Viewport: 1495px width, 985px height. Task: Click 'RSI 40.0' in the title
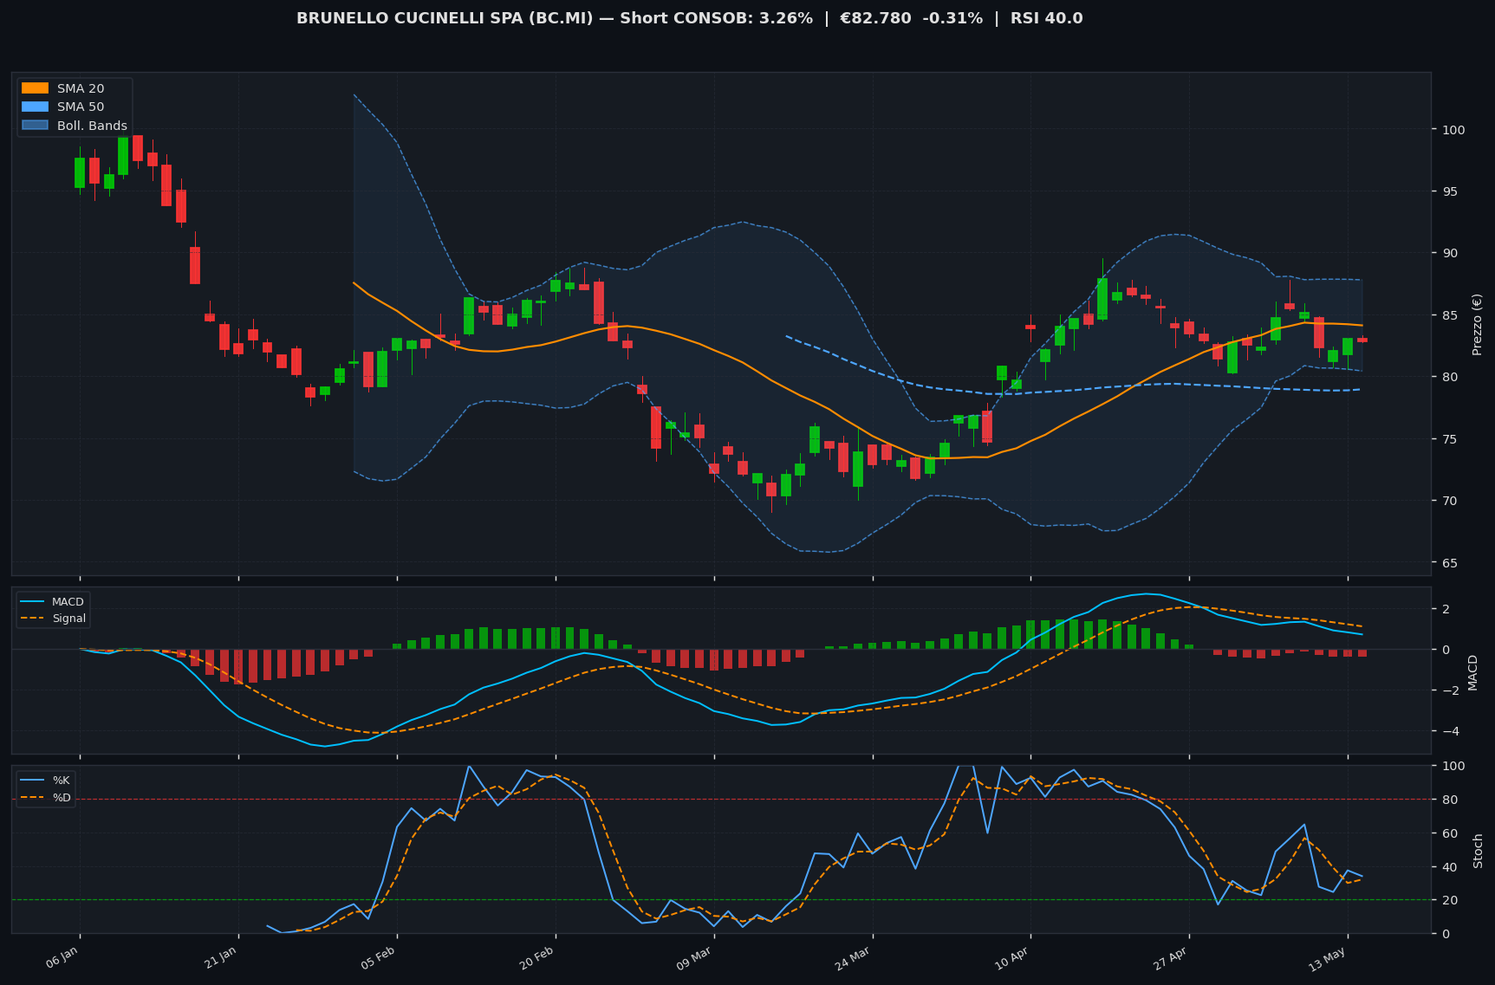pos(1046,18)
